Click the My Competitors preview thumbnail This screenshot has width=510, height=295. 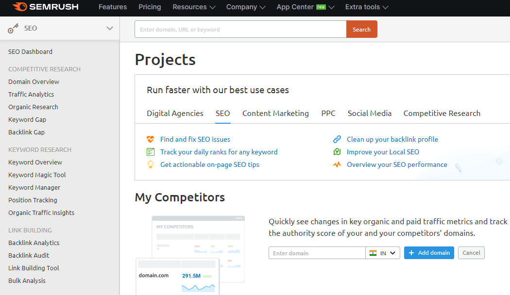pyautogui.click(x=190, y=255)
